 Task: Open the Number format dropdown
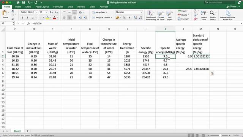click(x=141, y=12)
